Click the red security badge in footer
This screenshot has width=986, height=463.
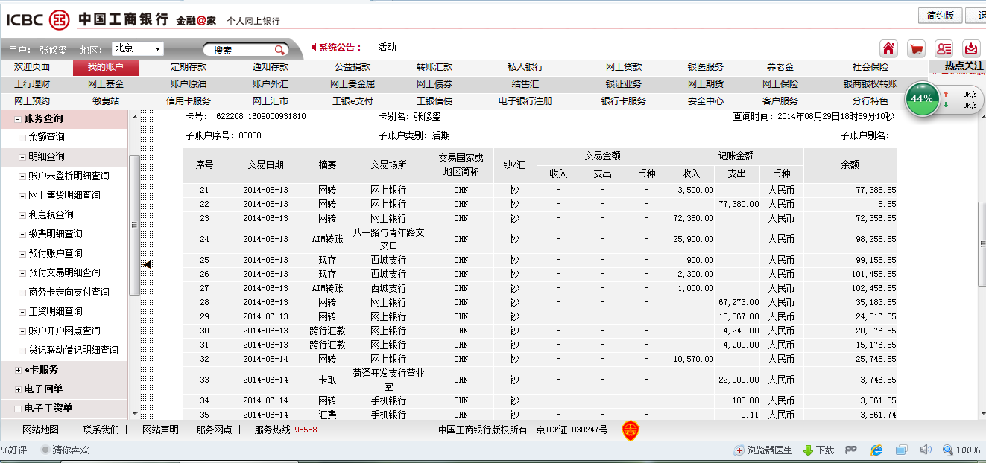click(x=631, y=430)
